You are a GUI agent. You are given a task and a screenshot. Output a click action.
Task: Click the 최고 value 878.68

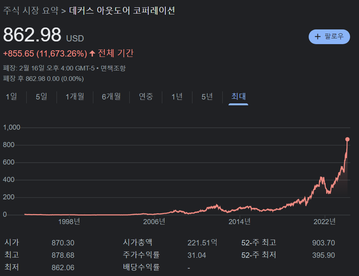63,255
